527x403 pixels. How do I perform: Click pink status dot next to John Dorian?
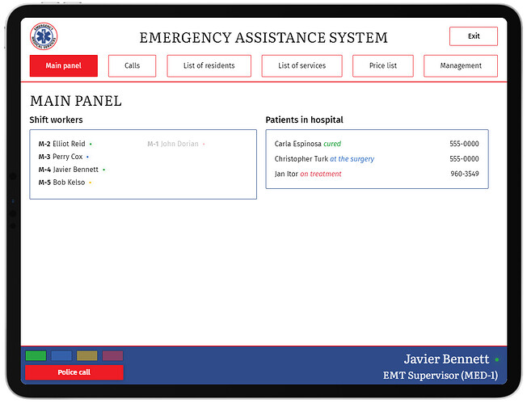tap(204, 144)
